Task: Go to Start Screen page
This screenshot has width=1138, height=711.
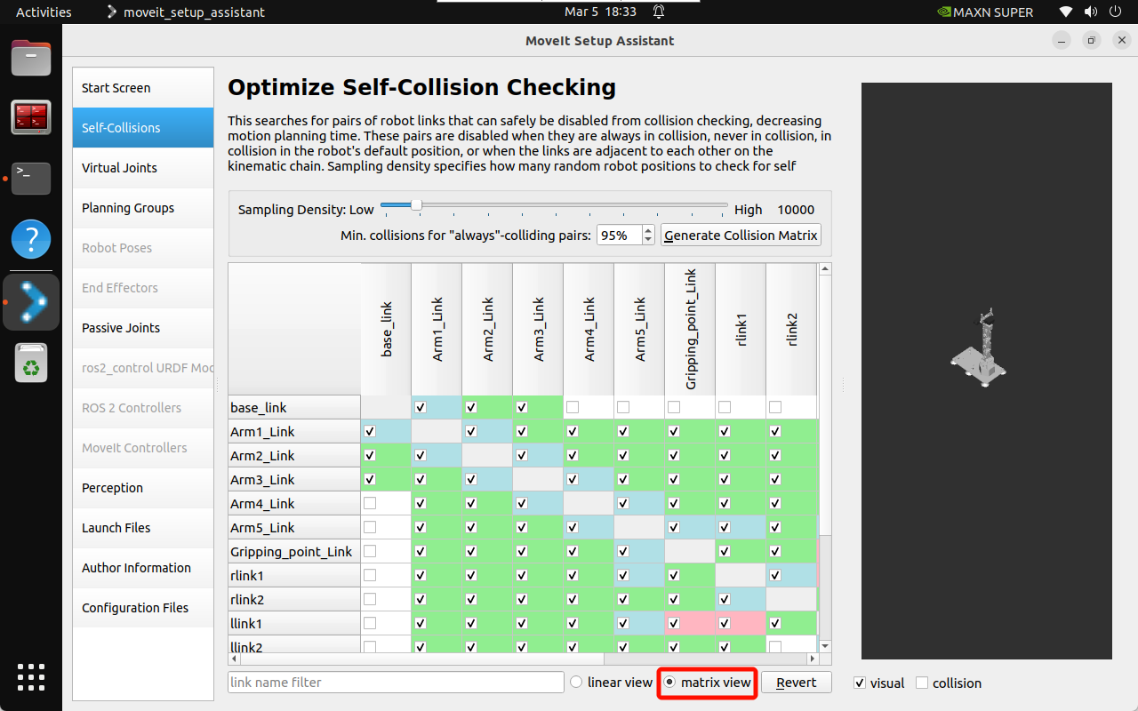Action: point(143,88)
